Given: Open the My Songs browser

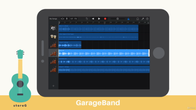Looking at the screenshot, I should point(53,19).
